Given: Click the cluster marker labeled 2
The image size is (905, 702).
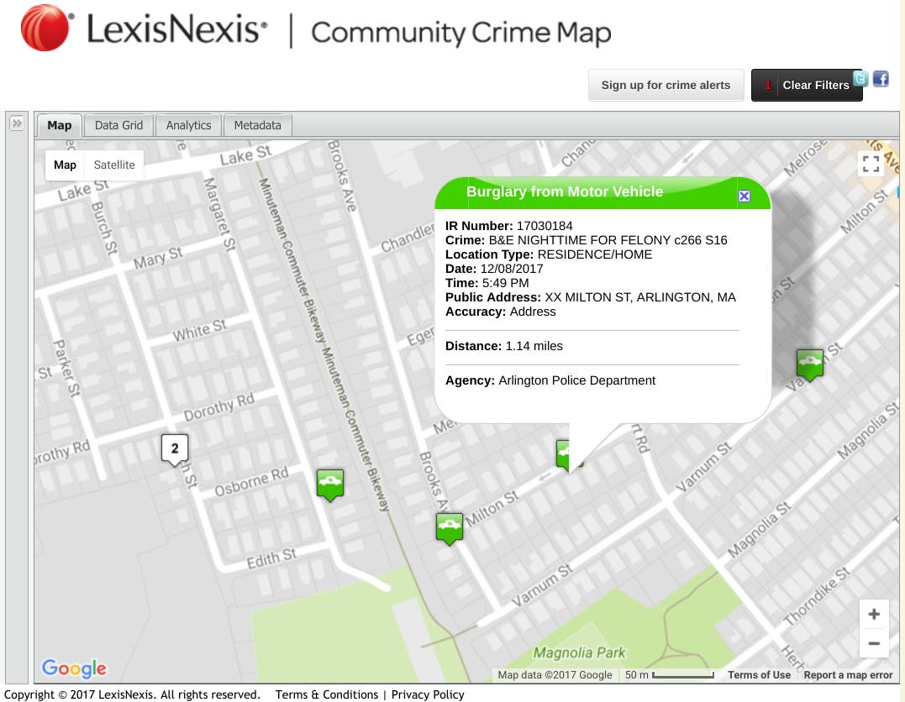Looking at the screenshot, I should [x=175, y=448].
